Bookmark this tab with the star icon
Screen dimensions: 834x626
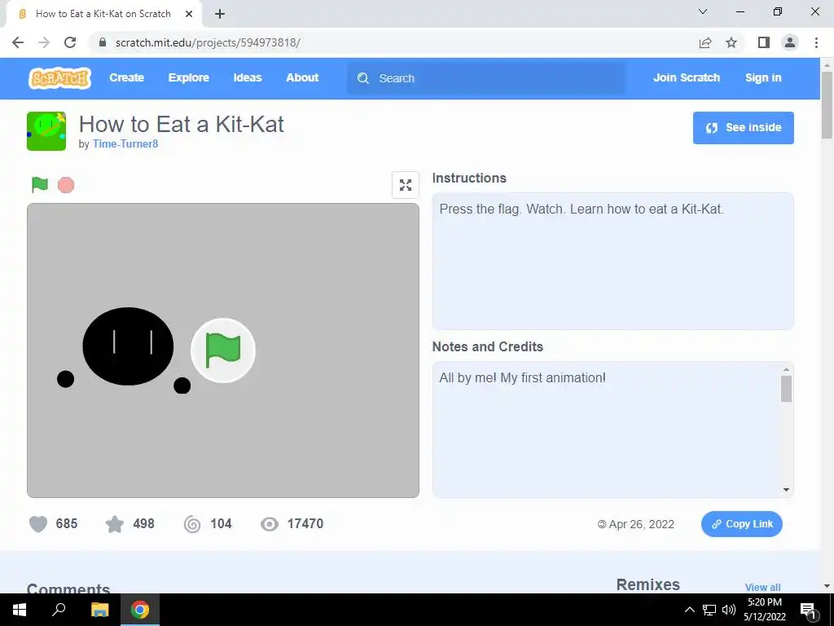(731, 42)
